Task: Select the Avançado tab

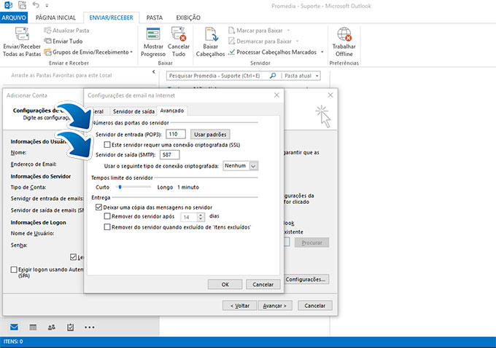Action: [171, 111]
